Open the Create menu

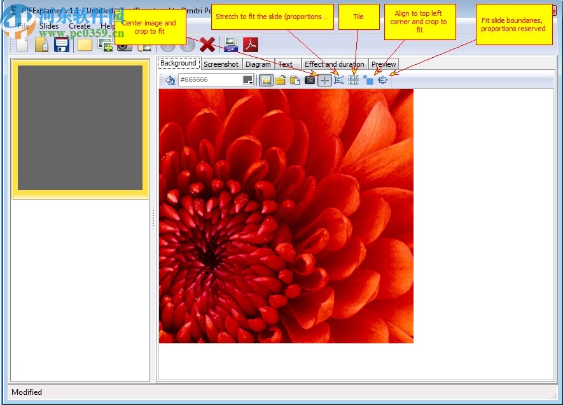tap(80, 26)
